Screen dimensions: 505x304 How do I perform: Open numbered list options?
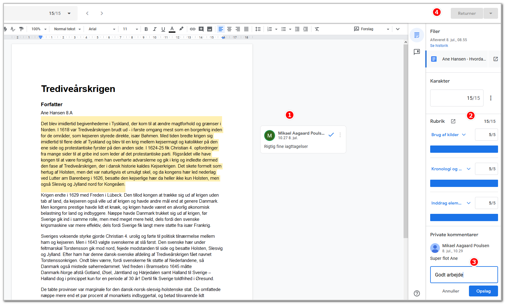pyautogui.click(x=276, y=29)
